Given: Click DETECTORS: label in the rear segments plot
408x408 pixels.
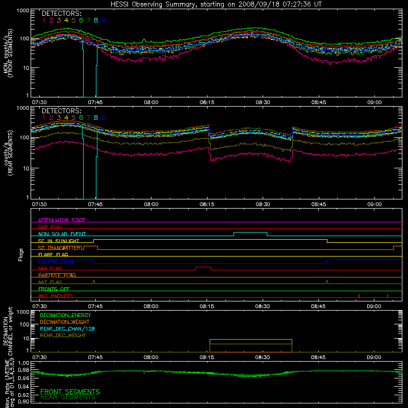Looking at the screenshot, I should point(61,111).
